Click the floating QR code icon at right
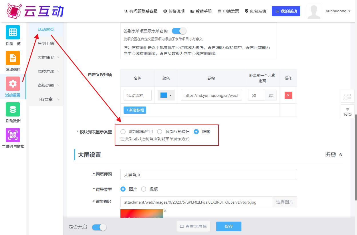Viewport: 357px width, 235px height. coord(348,96)
